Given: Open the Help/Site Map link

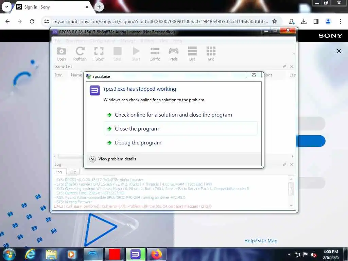Looking at the screenshot, I should [x=261, y=241].
